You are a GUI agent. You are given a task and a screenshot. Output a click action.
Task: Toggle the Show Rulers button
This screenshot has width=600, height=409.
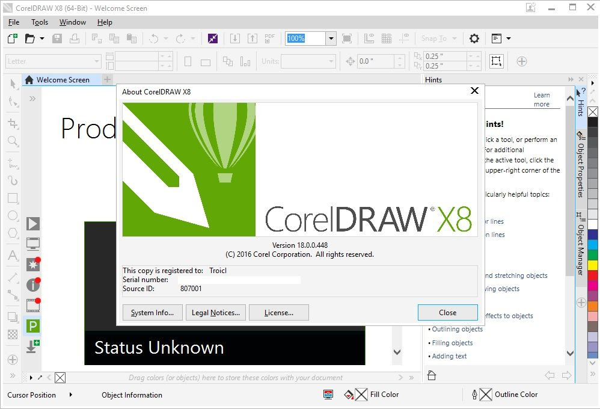click(369, 38)
